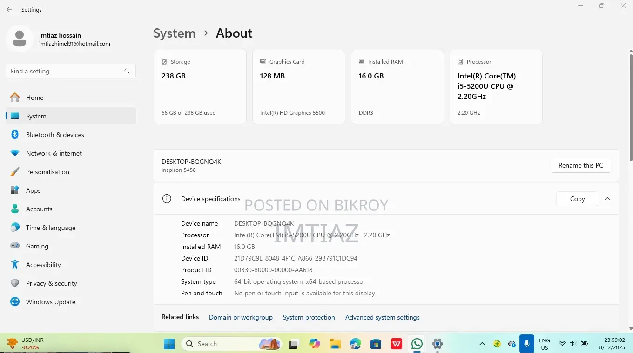The width and height of the screenshot is (633, 353).
Task: Open the Wi-Fi network flyout
Action: 562,344
